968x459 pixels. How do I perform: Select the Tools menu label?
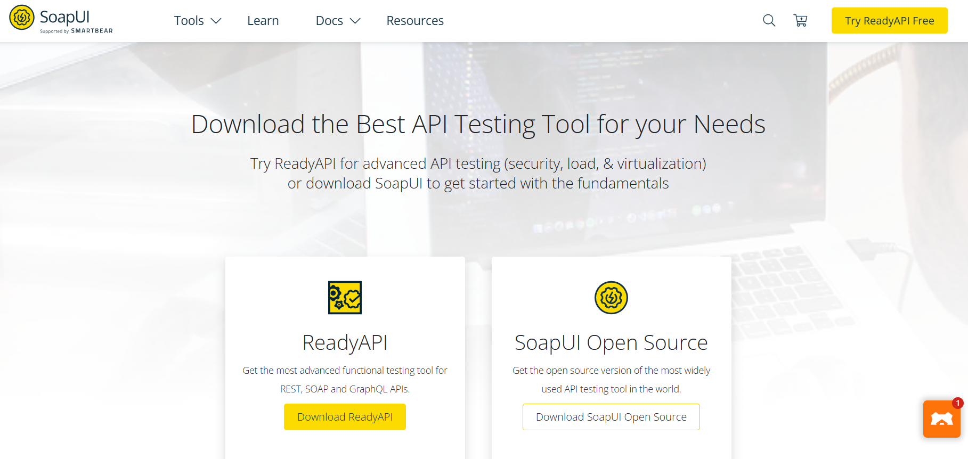pyautogui.click(x=189, y=21)
